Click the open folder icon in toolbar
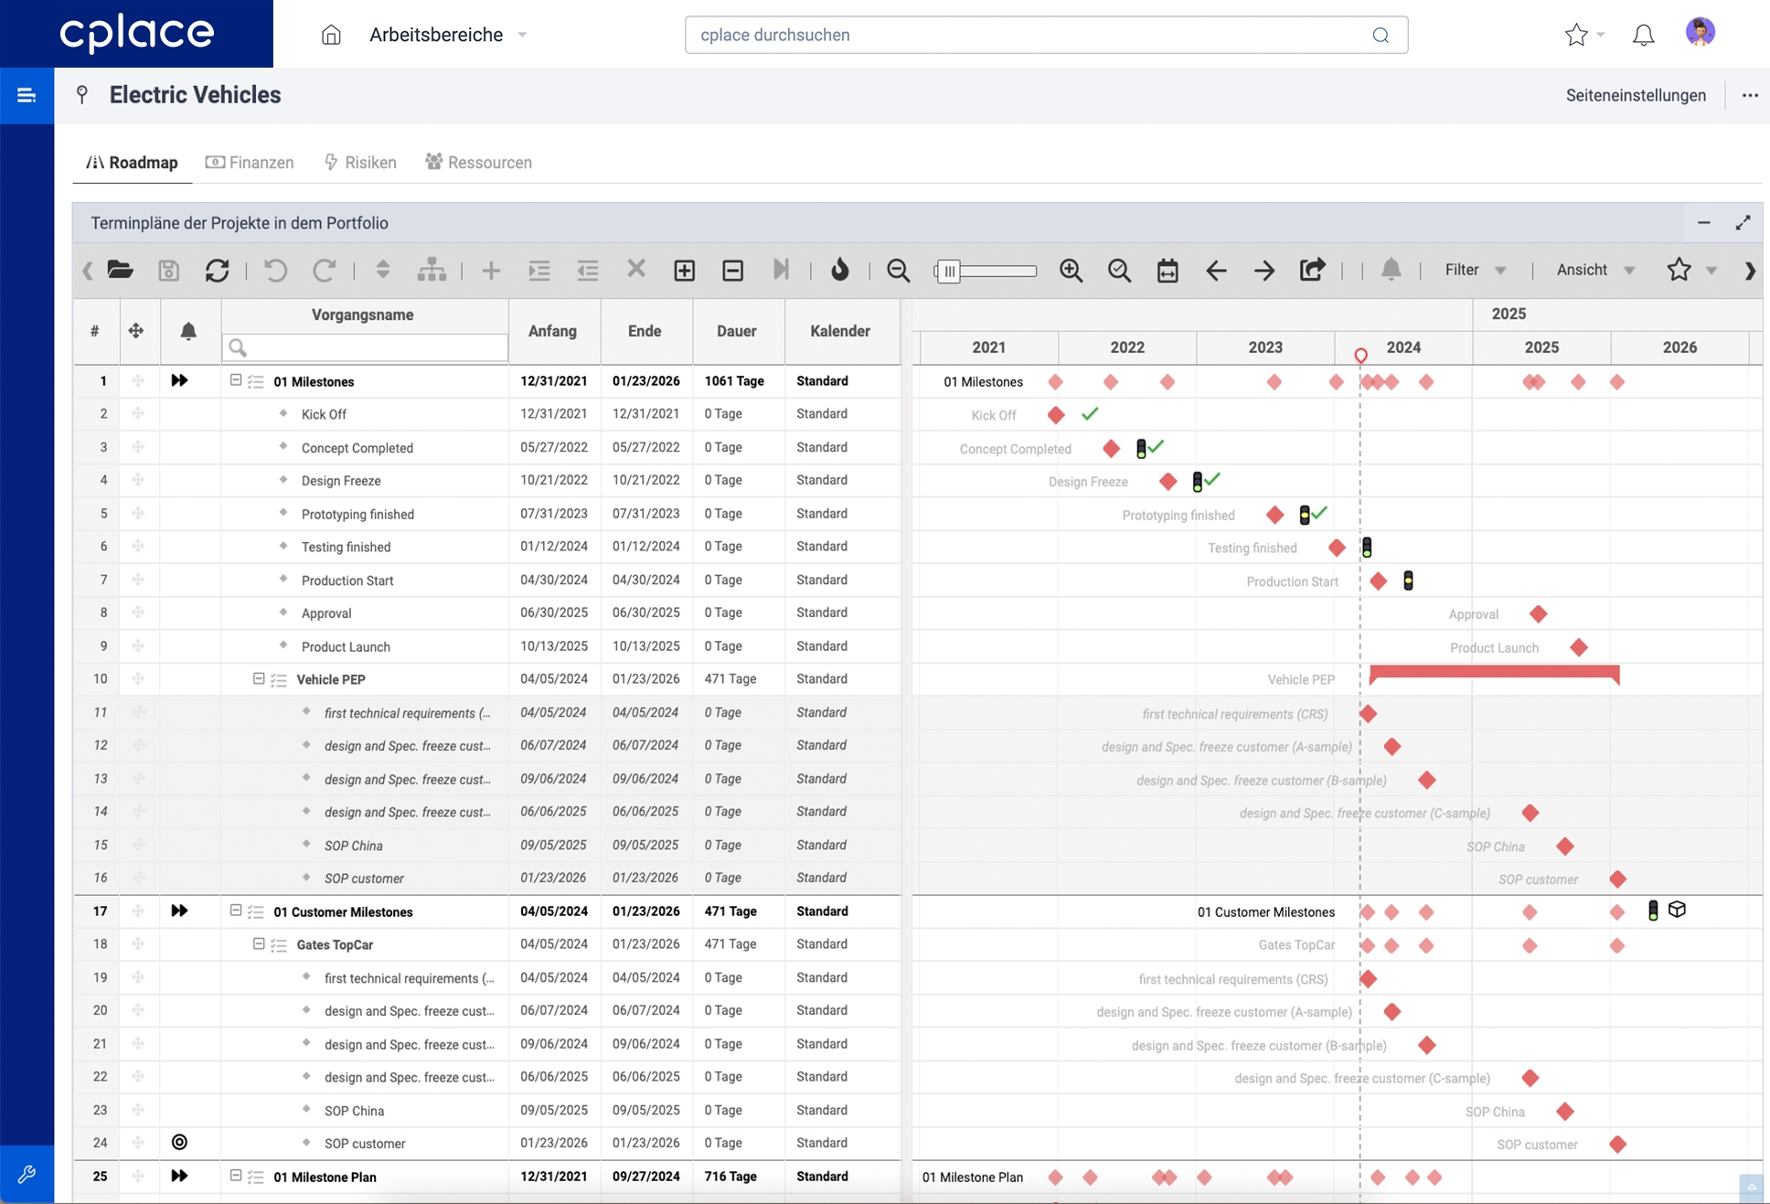 [x=120, y=270]
